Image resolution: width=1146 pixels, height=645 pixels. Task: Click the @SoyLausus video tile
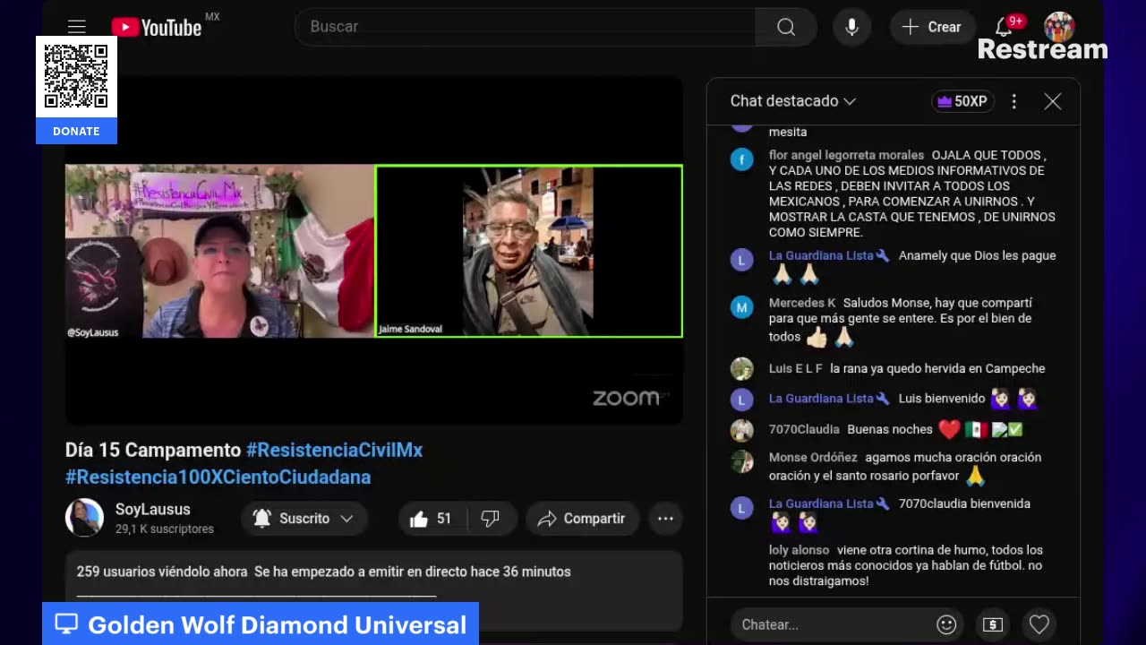[219, 251]
